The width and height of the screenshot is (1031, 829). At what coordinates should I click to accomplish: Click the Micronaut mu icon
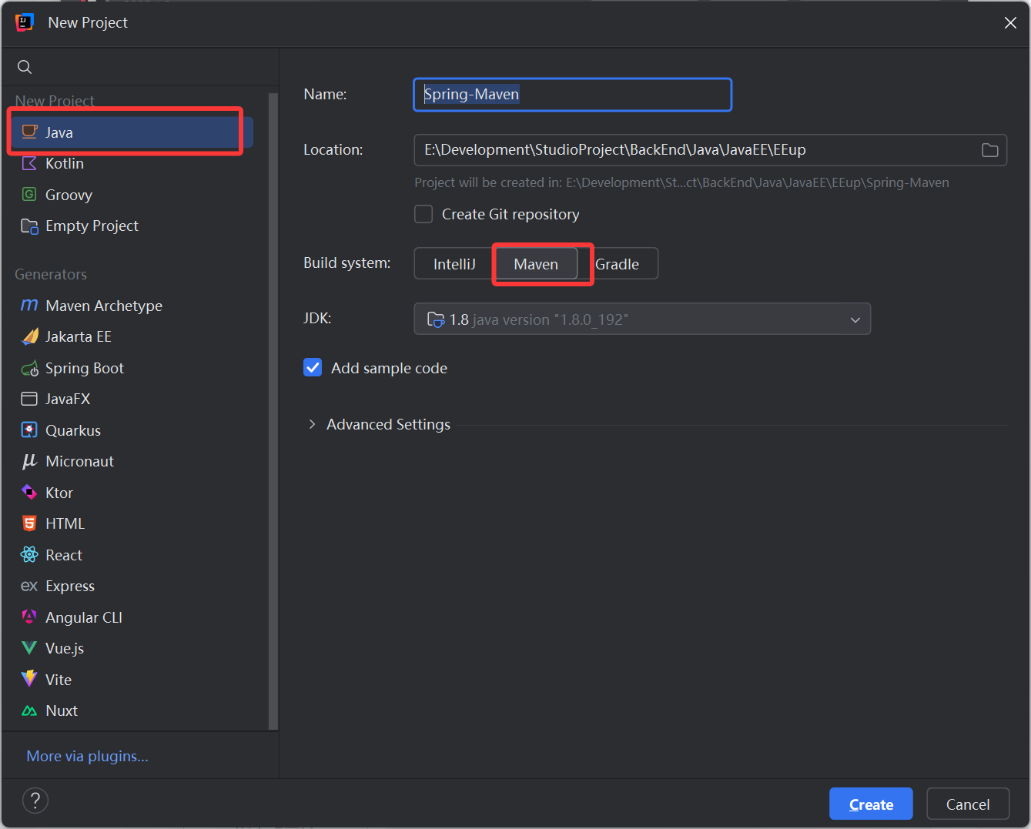[x=29, y=461]
